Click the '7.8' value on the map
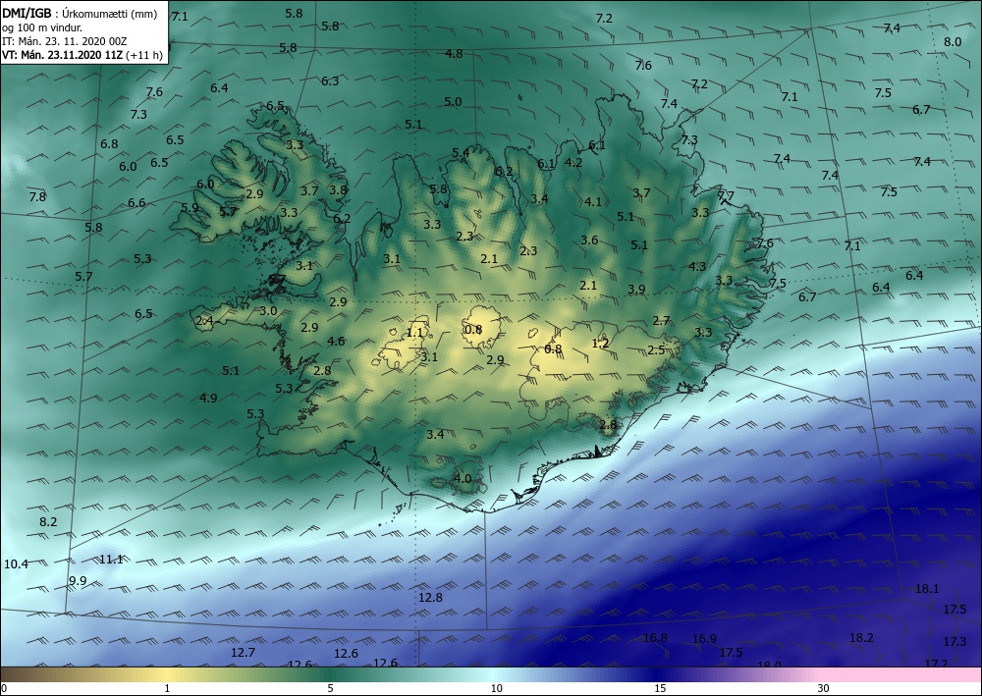 tap(37, 196)
